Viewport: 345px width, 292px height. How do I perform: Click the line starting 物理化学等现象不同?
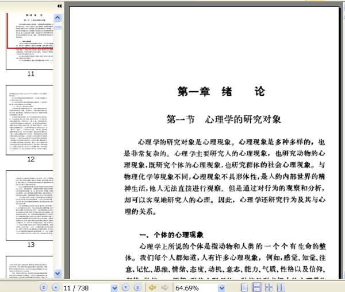pos(224,177)
